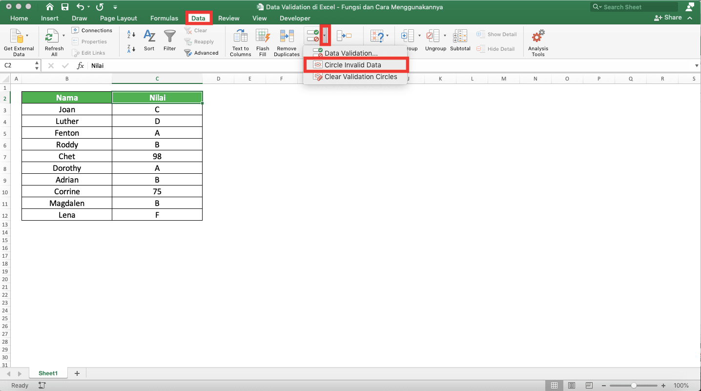Click the Remove Duplicates icon
The height and width of the screenshot is (391, 701).
pyautogui.click(x=287, y=37)
